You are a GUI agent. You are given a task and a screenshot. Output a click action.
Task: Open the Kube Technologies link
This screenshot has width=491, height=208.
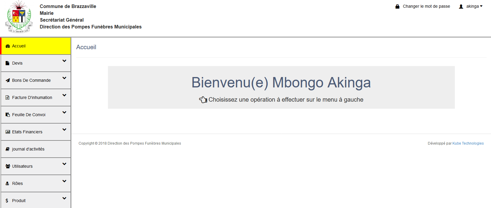(x=468, y=143)
